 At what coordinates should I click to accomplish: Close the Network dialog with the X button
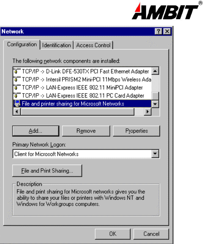coord(167,32)
